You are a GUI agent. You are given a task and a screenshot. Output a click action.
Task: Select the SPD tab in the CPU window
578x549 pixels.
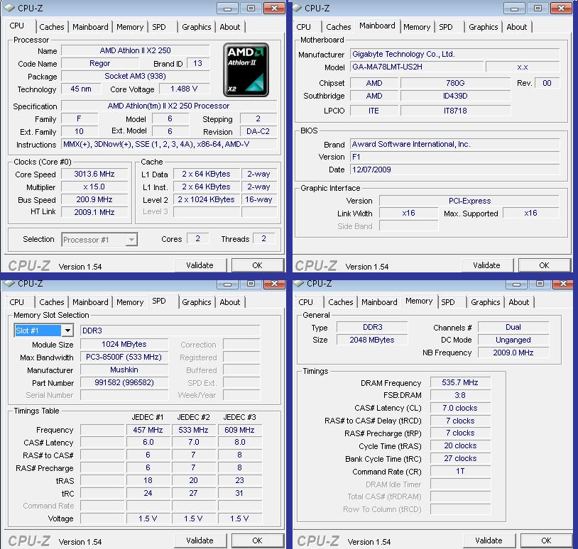coord(159,27)
